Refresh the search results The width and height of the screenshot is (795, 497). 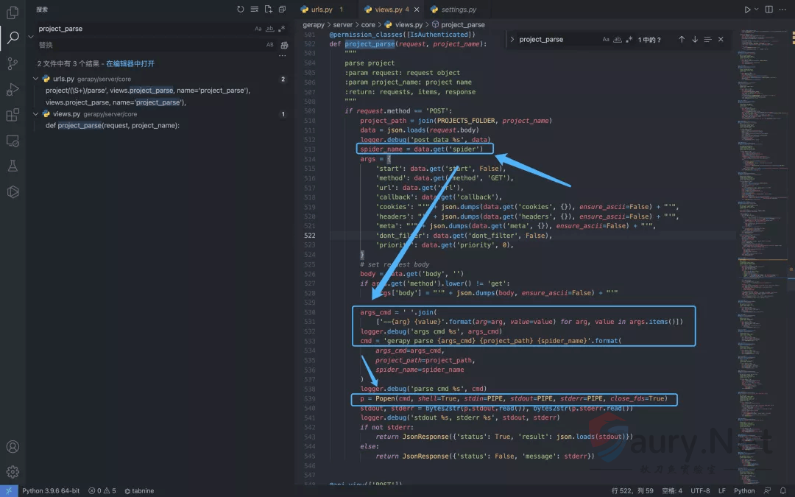coord(240,10)
